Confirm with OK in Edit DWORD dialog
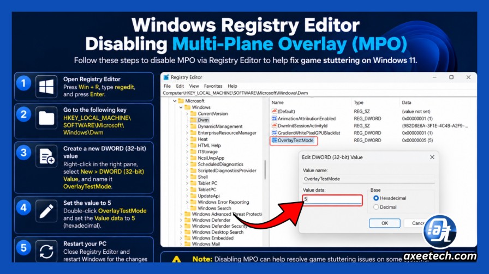Viewport: 489px width, 274px height. click(385, 223)
